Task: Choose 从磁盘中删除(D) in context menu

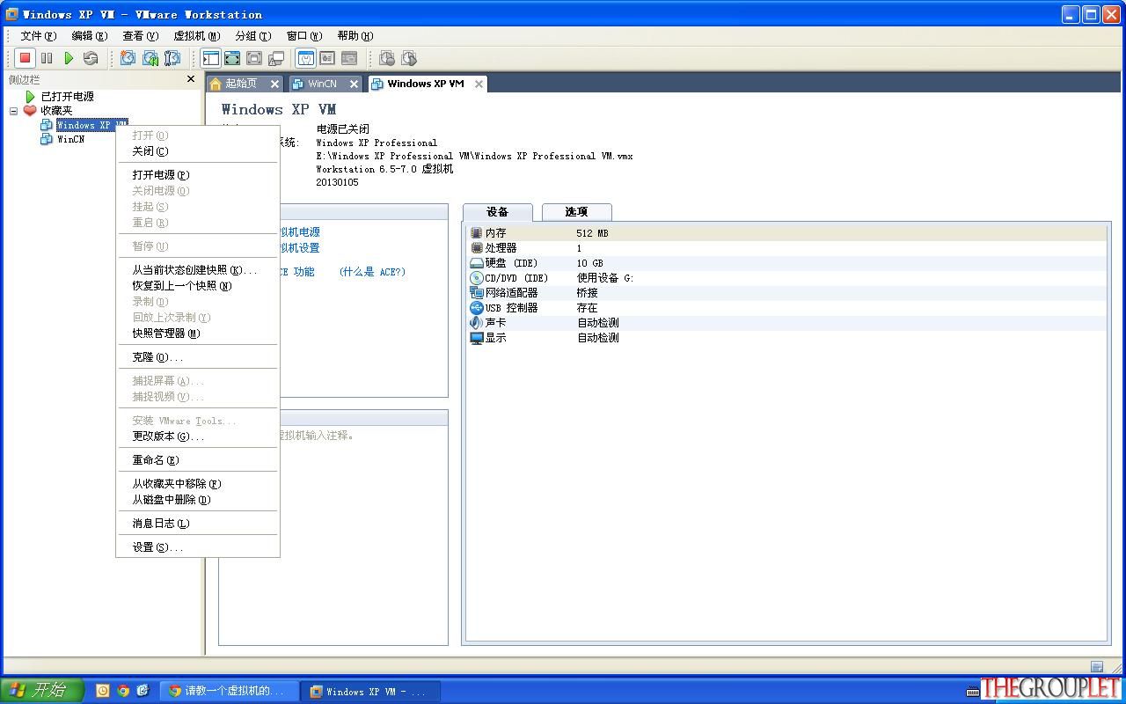Action: (198, 500)
